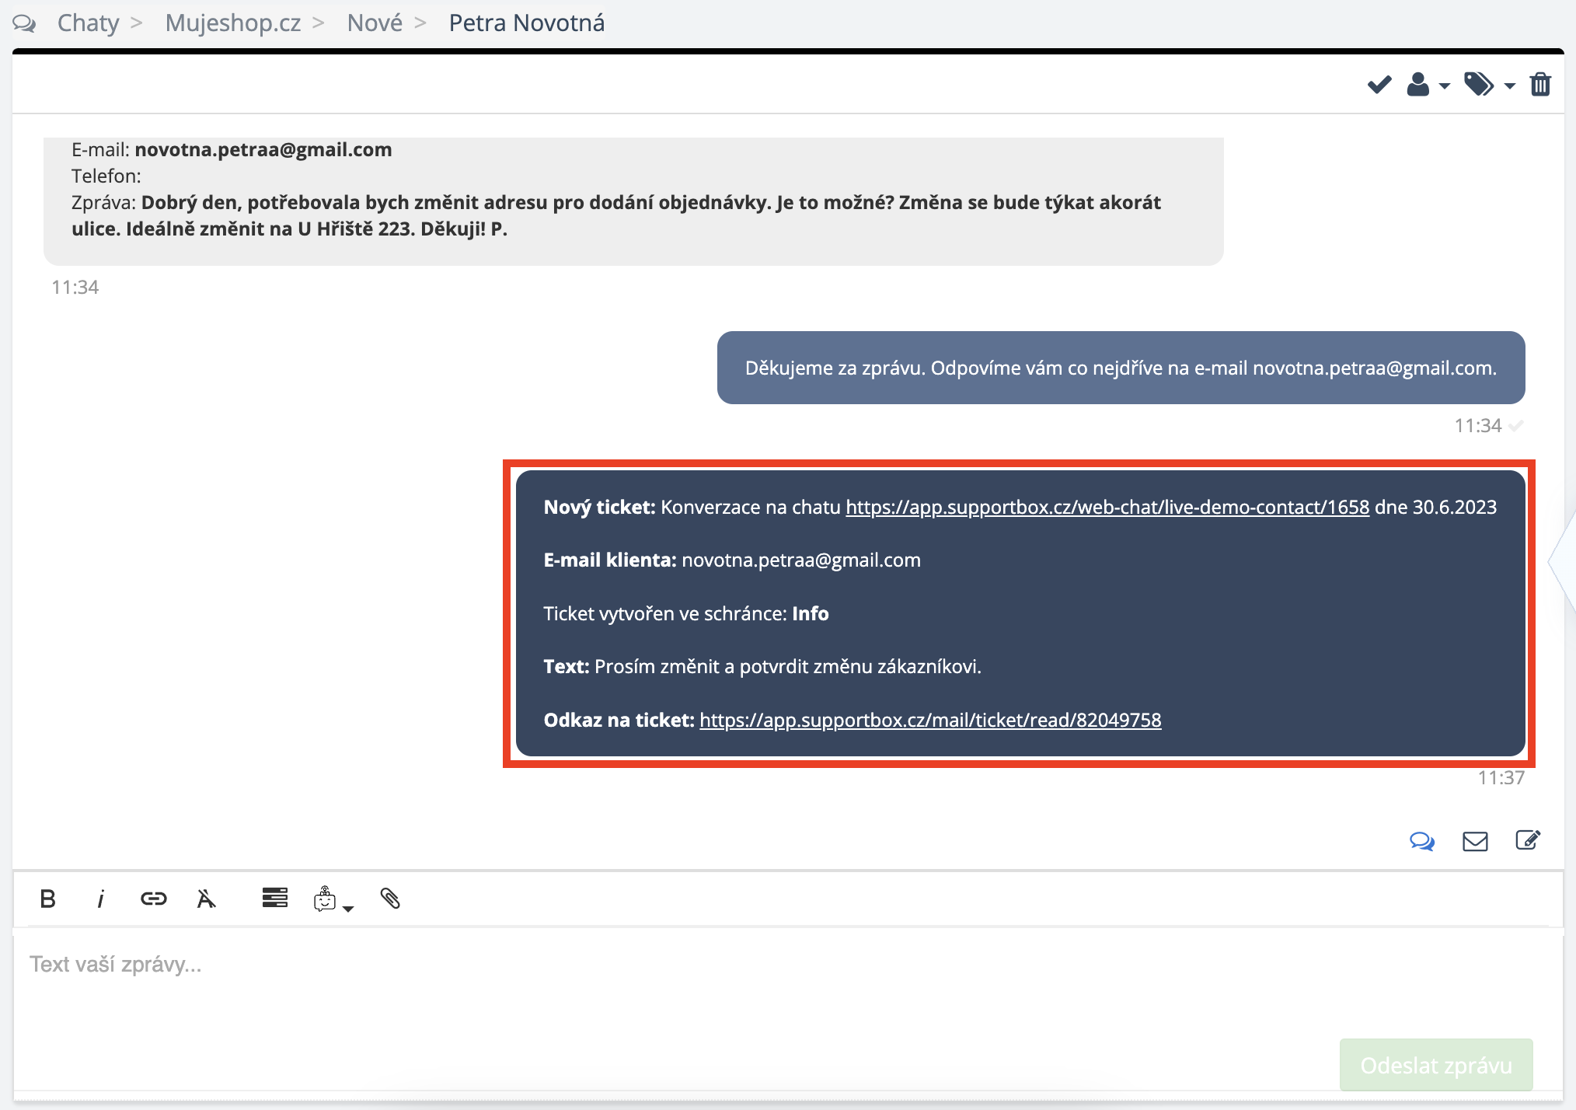This screenshot has width=1576, height=1110.
Task: Expand the assignee dropdown arrow
Action: (1445, 86)
